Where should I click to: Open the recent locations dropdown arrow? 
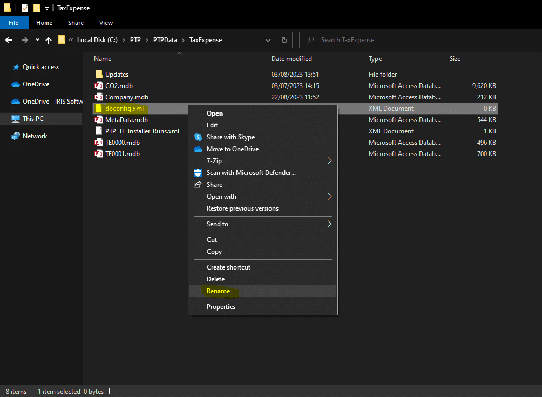coord(37,40)
